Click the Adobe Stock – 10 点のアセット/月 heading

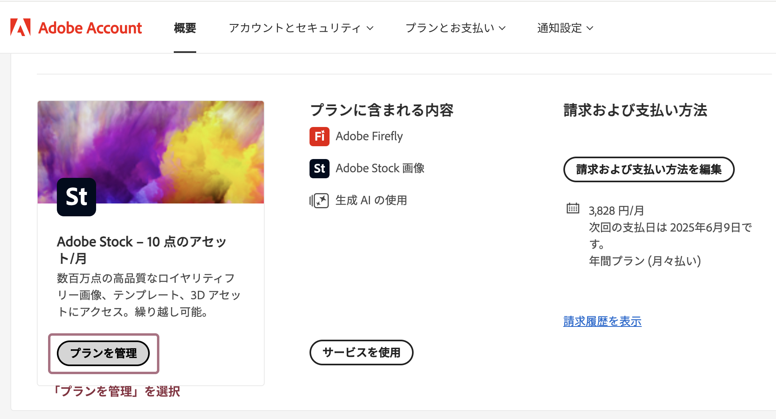[x=142, y=250]
